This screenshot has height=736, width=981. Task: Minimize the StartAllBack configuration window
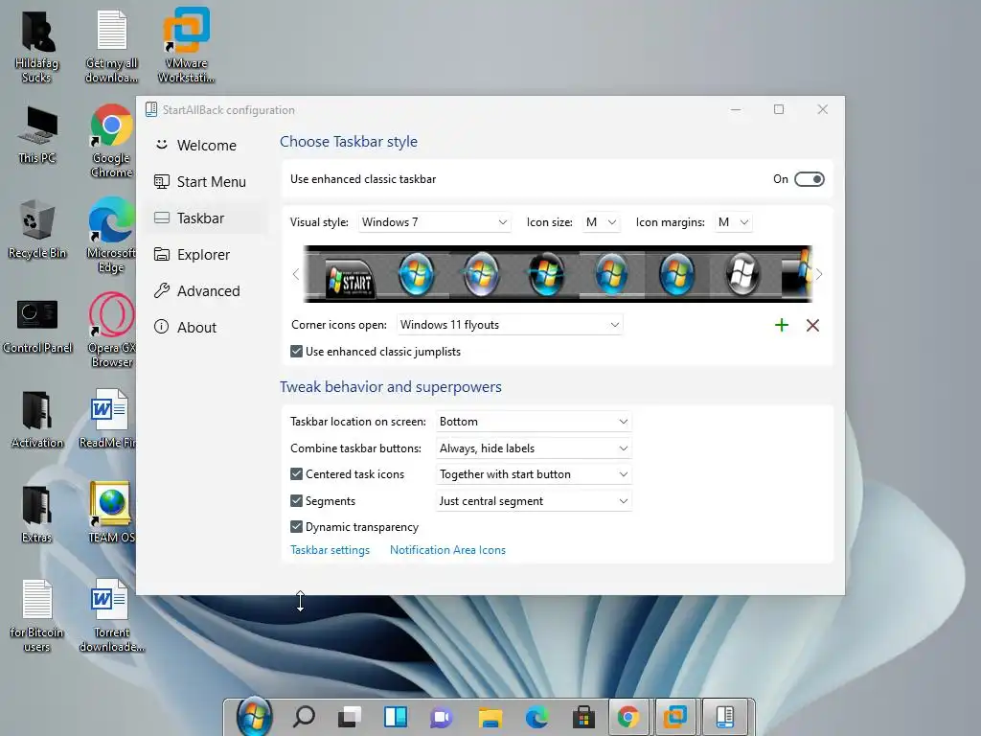coord(736,109)
